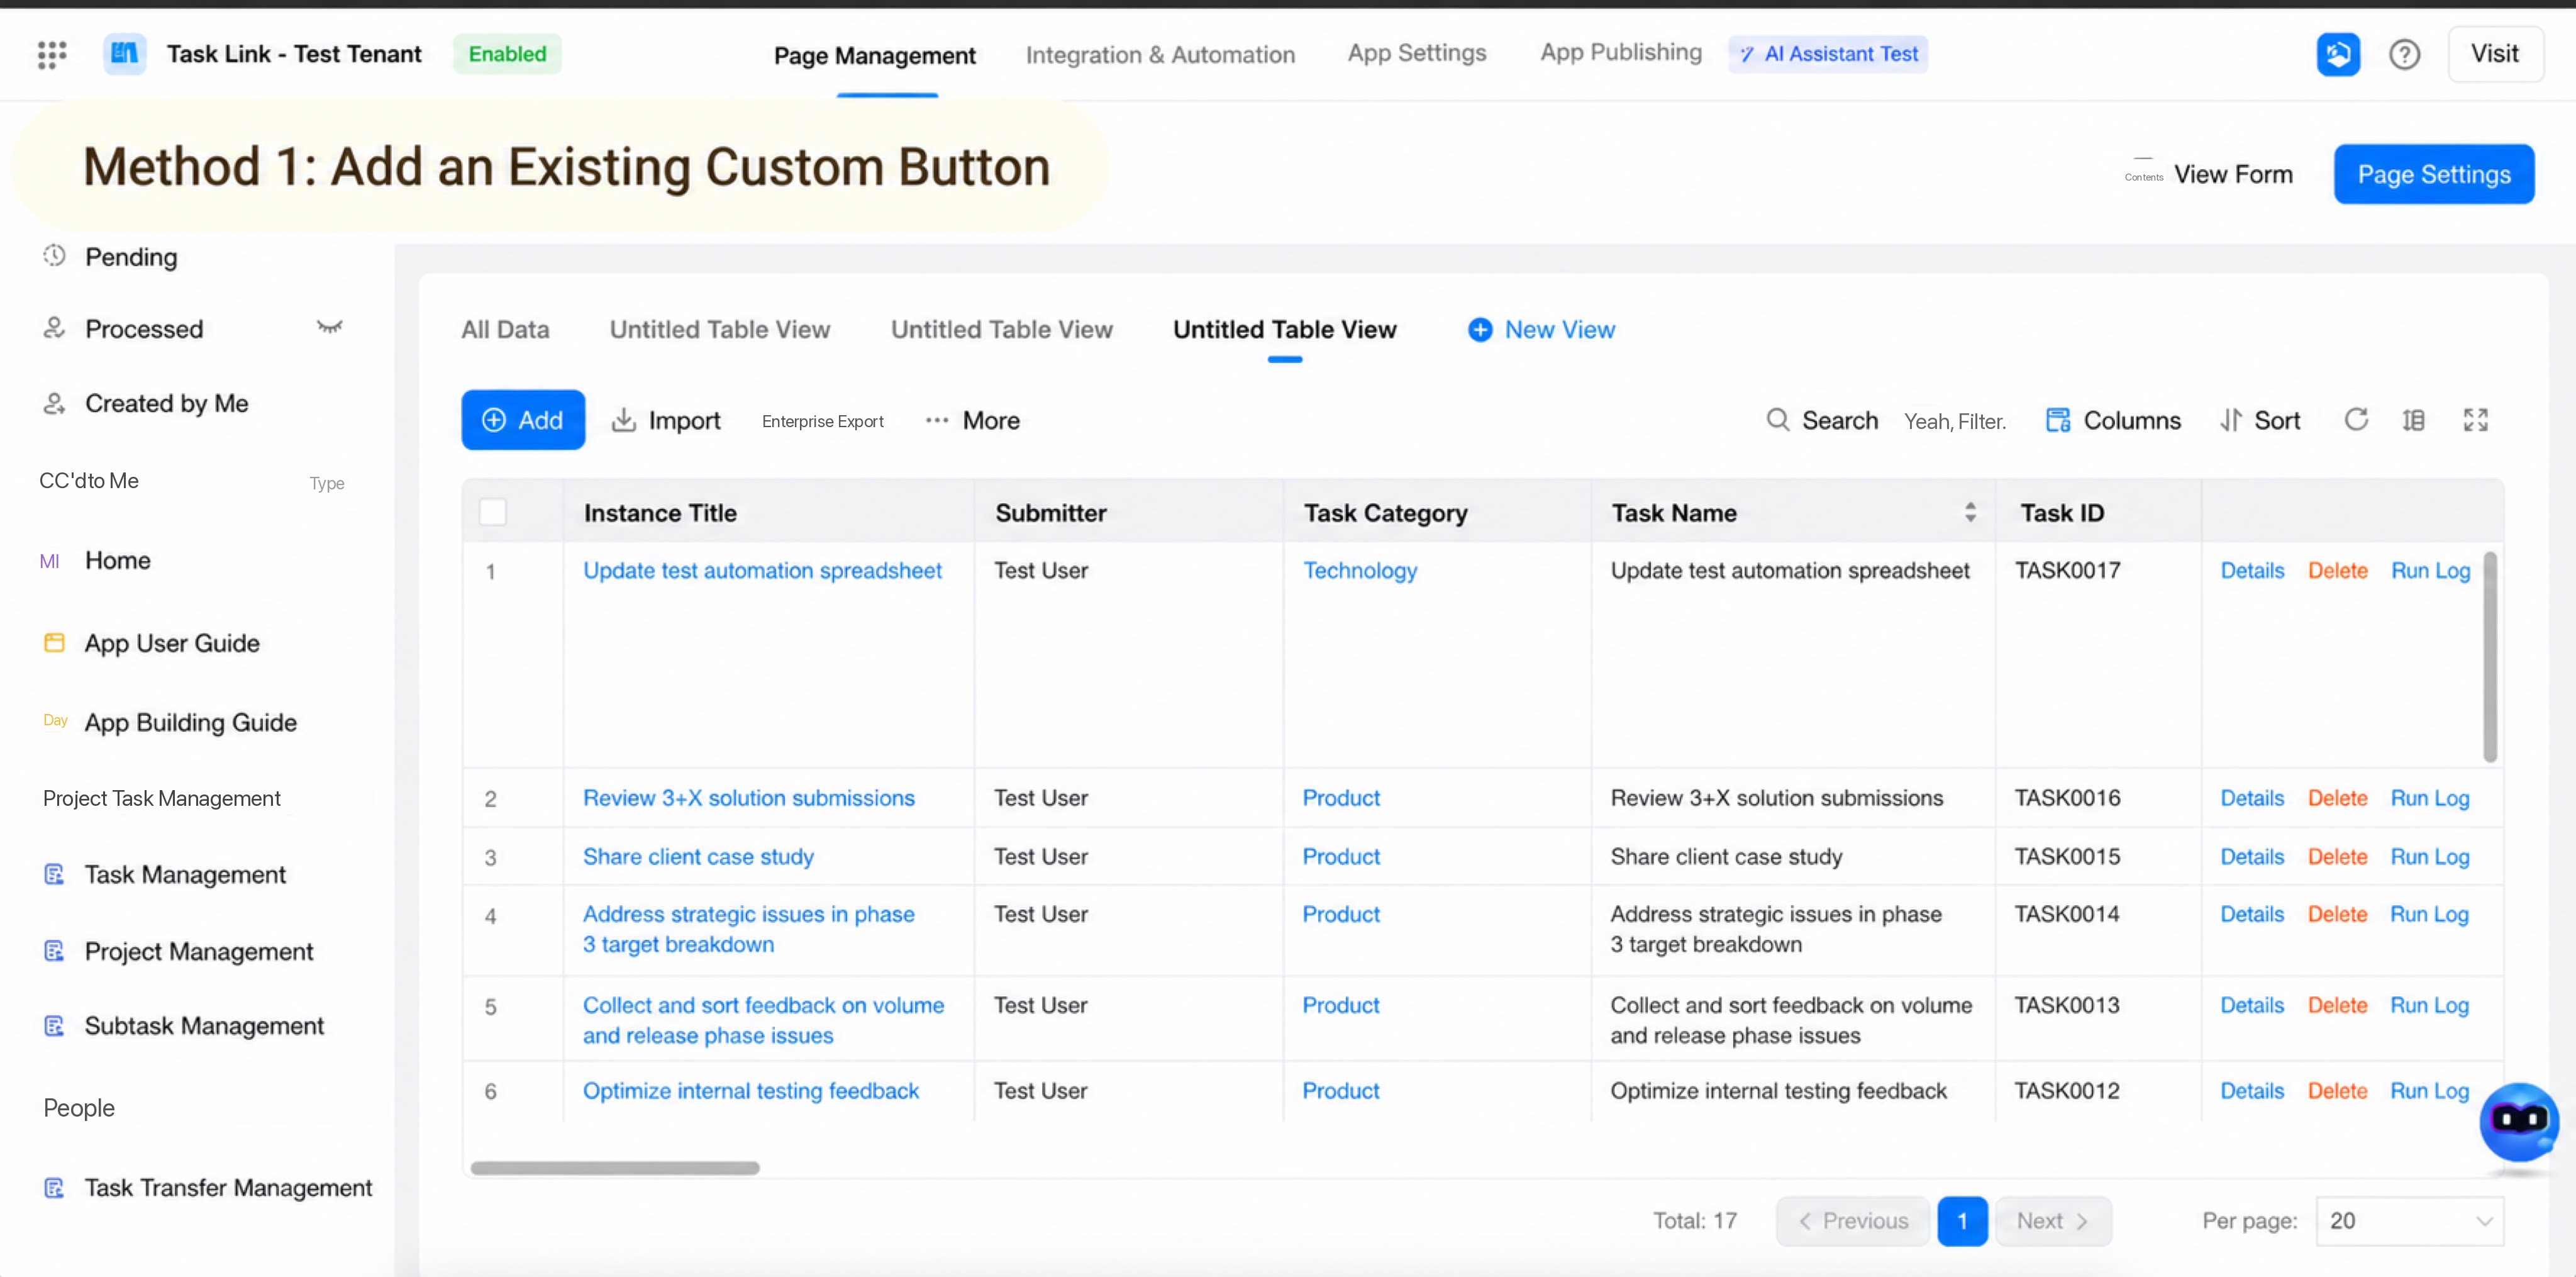Toggle visibility eye icon beside Processed

pos(329,327)
